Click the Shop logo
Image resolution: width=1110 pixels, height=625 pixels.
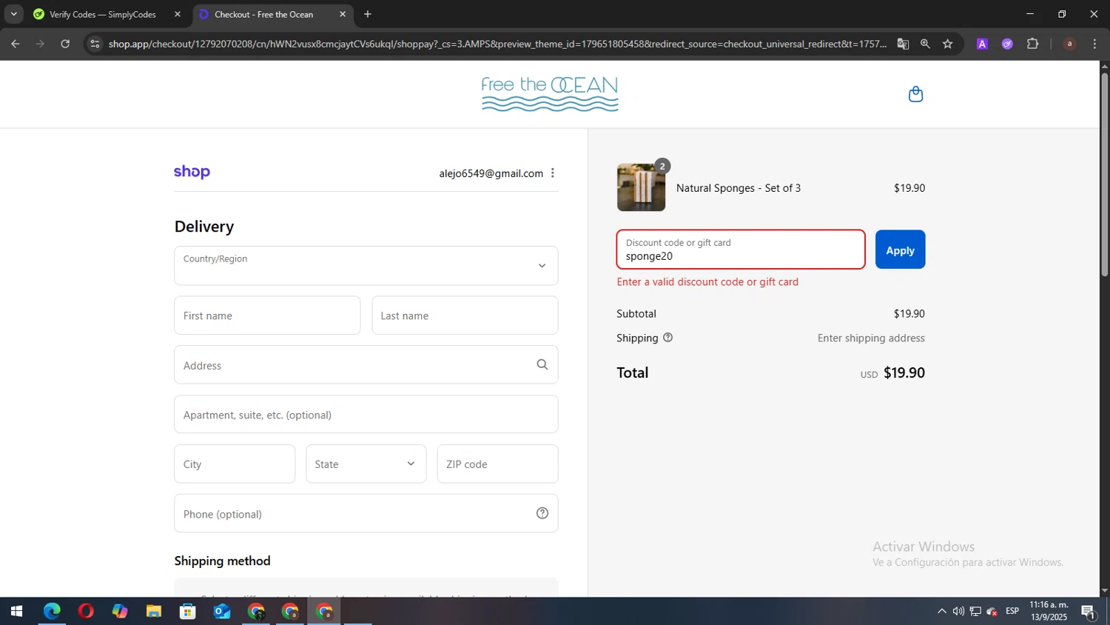coord(192,172)
